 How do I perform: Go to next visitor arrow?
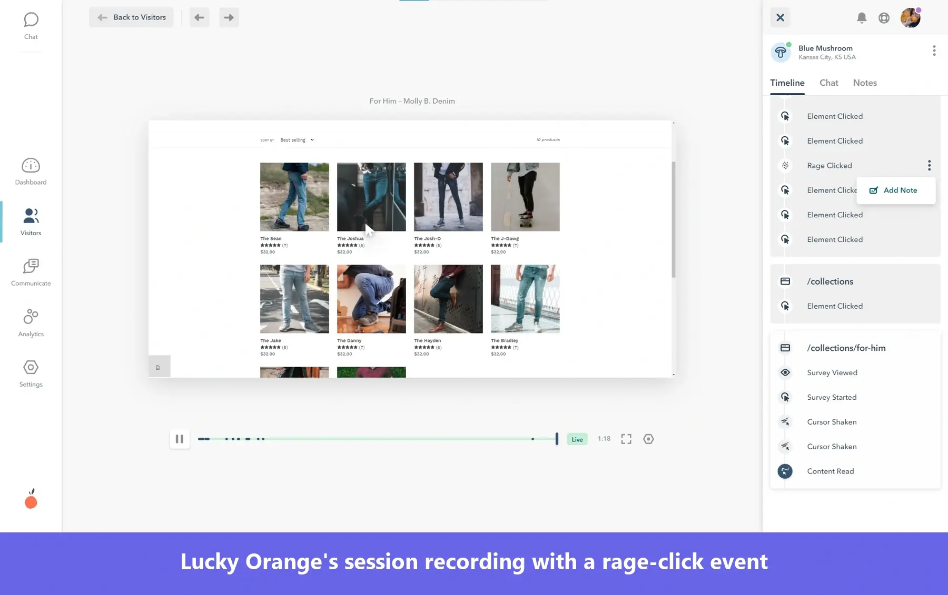coord(229,17)
